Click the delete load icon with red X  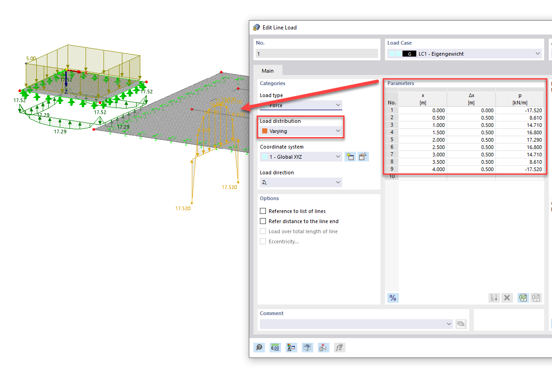(x=323, y=347)
